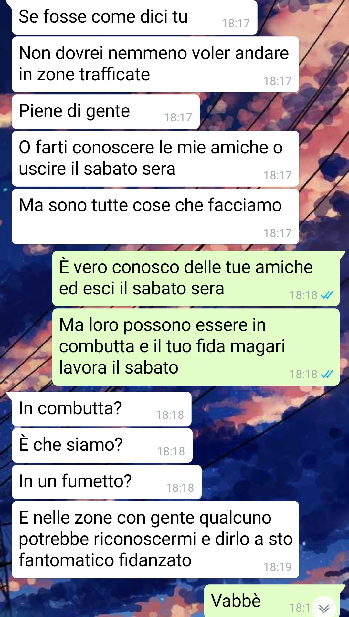Screen dimensions: 349x617
Task: Tap the sent 'Vabbè' message
Action: click(x=272, y=601)
